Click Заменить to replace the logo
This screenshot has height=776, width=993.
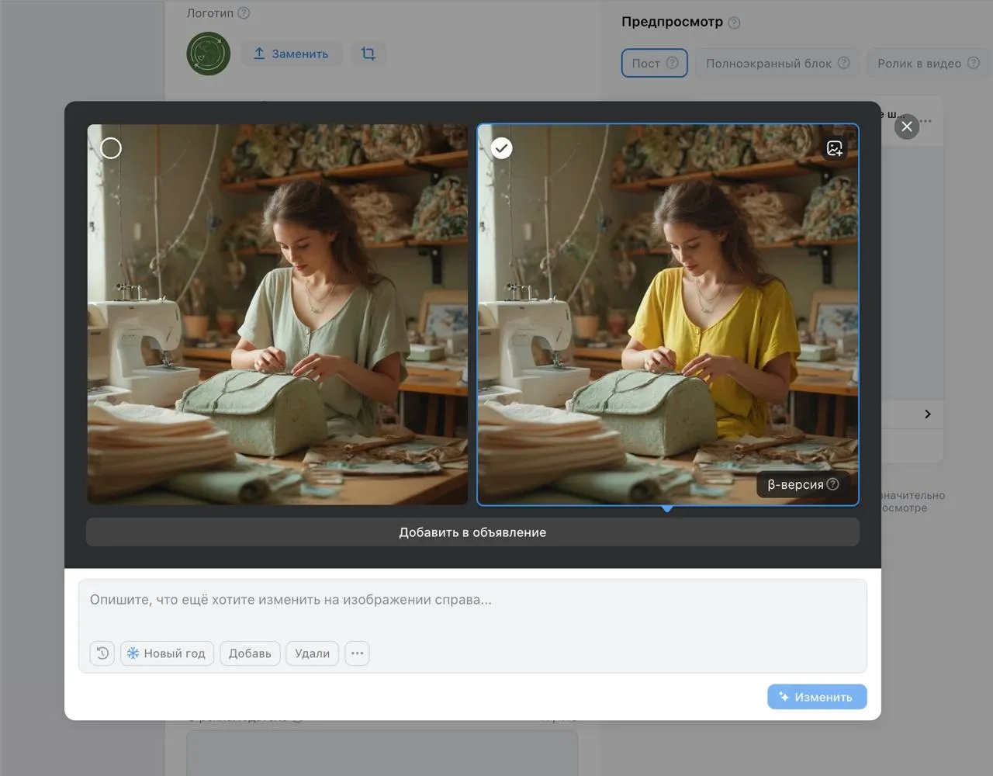click(x=292, y=54)
